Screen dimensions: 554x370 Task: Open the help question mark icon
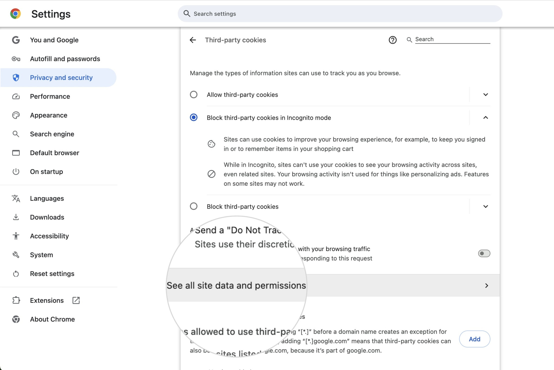[x=393, y=40]
